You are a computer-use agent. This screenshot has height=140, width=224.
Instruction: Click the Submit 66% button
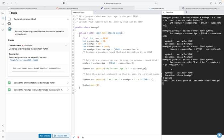coord(61,136)
